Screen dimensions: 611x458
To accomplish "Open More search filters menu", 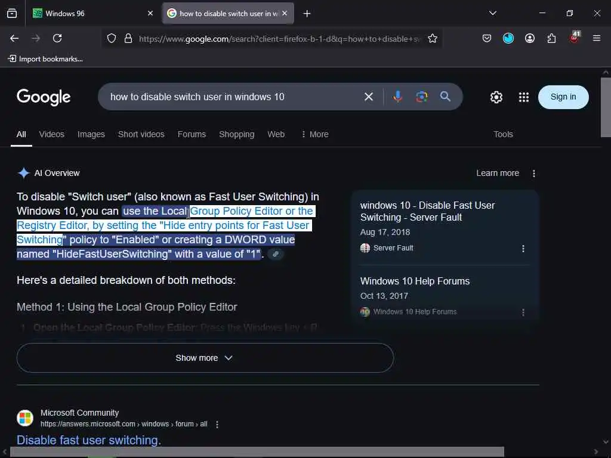I will pyautogui.click(x=314, y=134).
